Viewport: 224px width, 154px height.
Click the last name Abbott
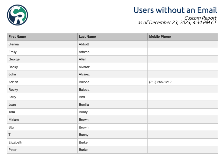click(x=84, y=44)
